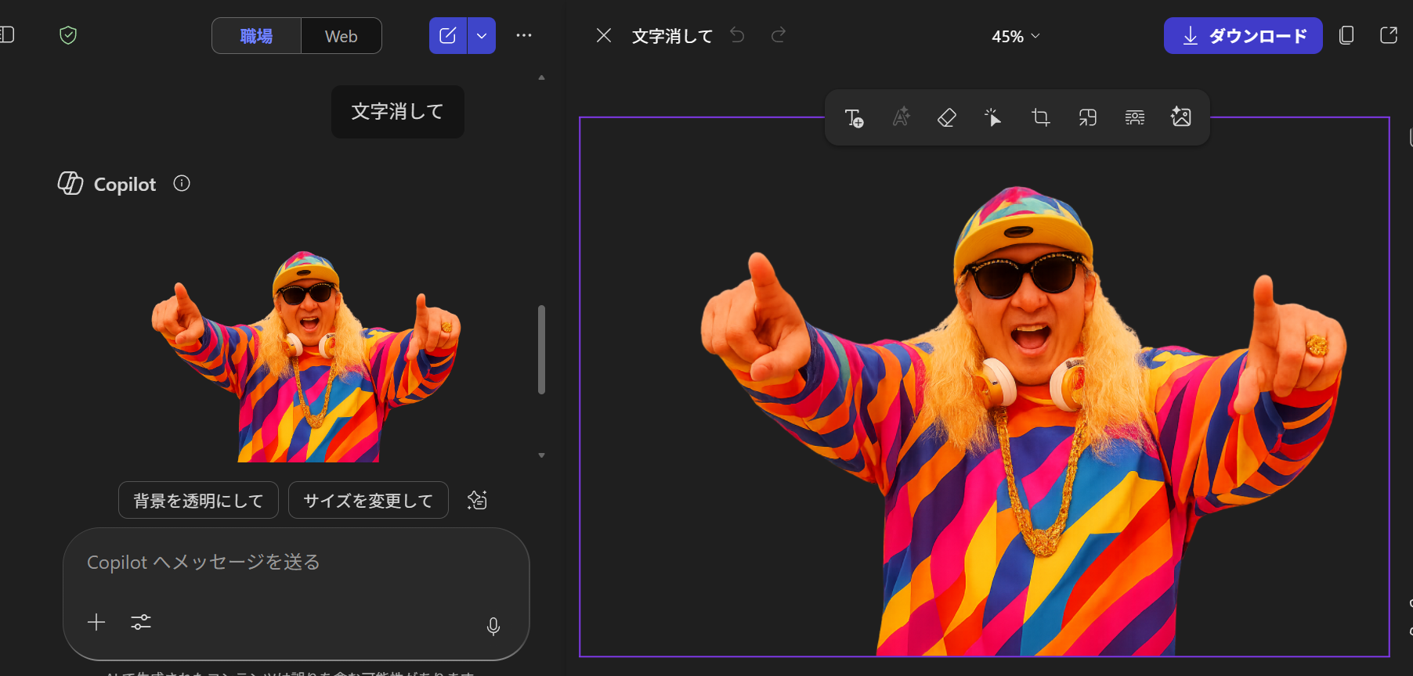Click the Copilot logo icon
Image resolution: width=1413 pixels, height=676 pixels.
tap(70, 183)
